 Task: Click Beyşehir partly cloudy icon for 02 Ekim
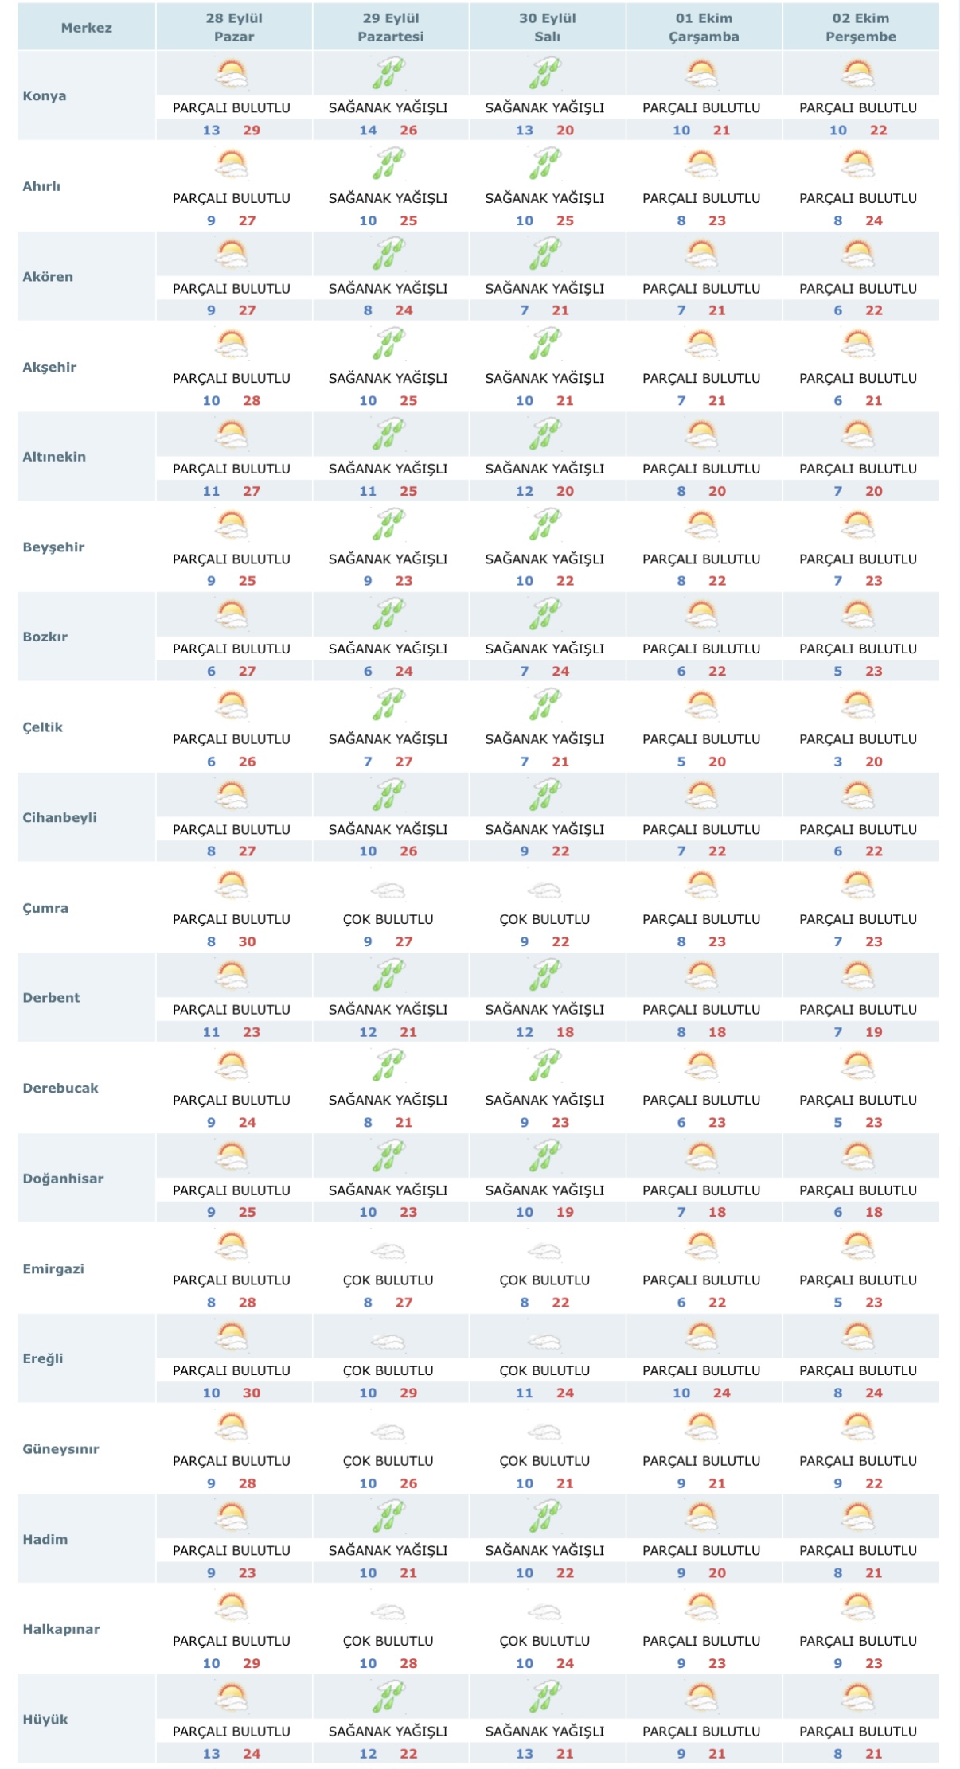[x=858, y=525]
